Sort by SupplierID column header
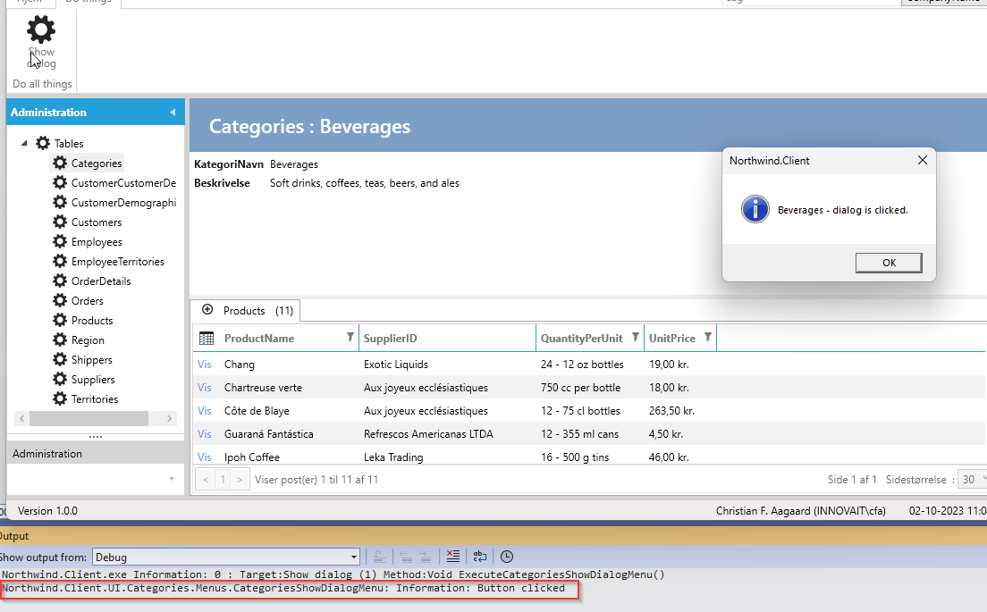Viewport: 987px width, 612px height. coord(391,339)
